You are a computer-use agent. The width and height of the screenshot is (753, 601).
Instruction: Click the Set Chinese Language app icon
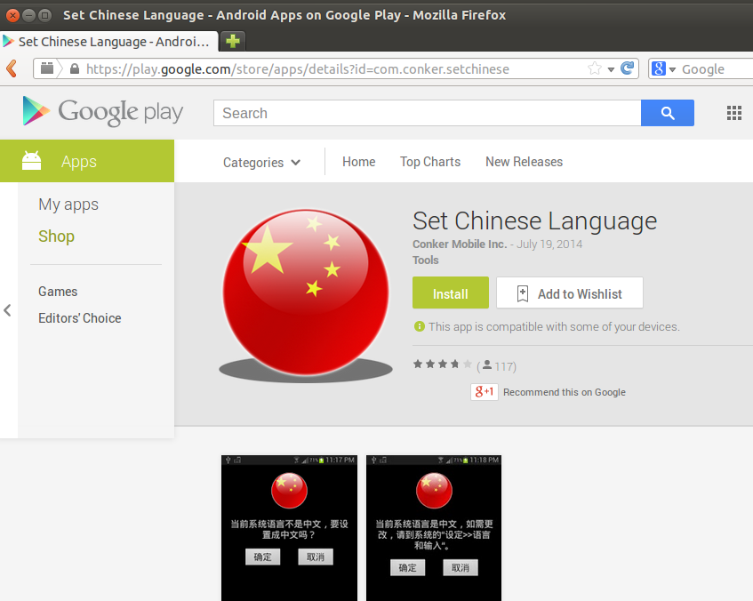(x=306, y=293)
